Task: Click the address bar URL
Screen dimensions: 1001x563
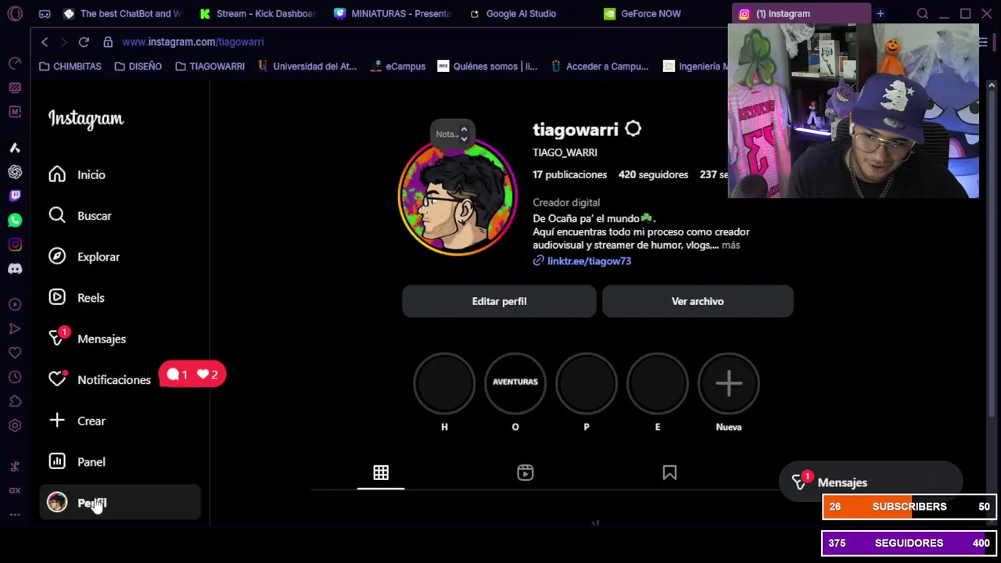Action: (192, 41)
